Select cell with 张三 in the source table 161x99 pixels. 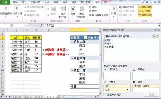pos(27,42)
